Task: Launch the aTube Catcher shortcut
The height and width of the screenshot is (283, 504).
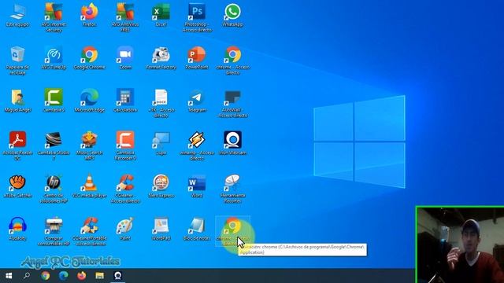Action: (17, 186)
